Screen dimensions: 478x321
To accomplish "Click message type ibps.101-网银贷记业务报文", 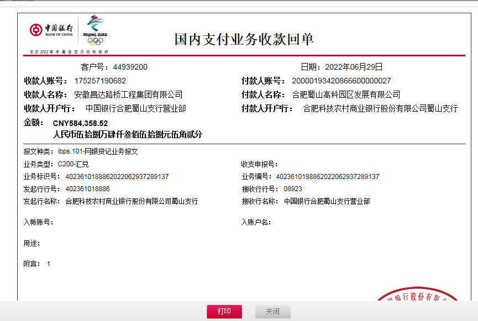I will click(x=97, y=151).
